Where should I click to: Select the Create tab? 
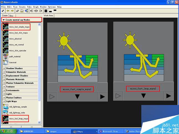[x=5, y=15]
